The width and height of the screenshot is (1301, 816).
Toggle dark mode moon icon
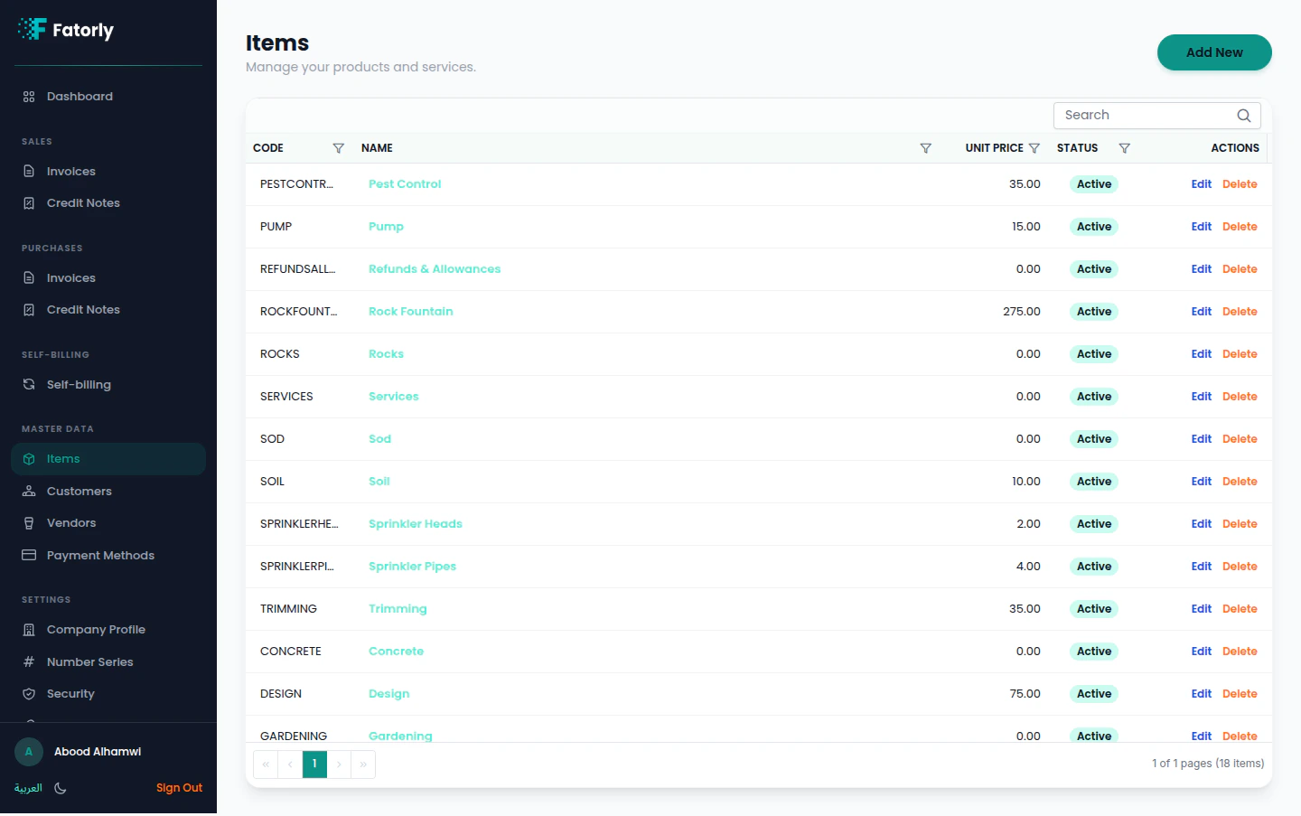tap(61, 788)
